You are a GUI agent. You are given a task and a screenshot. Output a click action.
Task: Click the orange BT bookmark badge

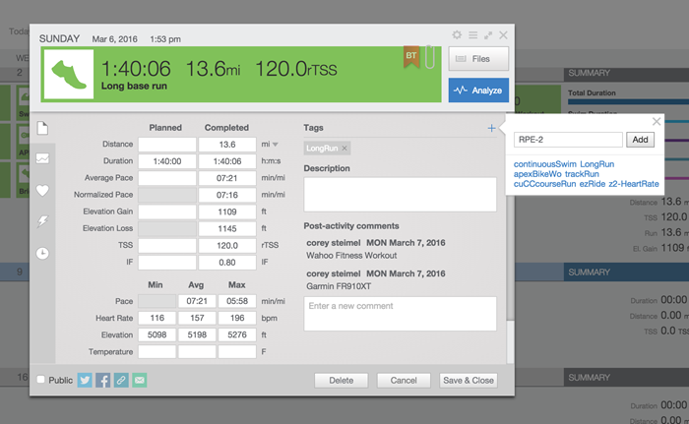(x=411, y=57)
